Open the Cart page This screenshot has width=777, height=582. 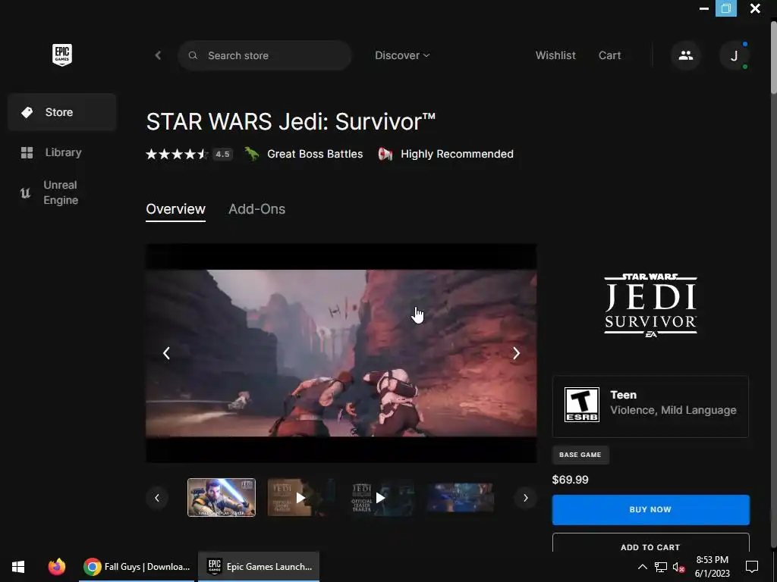(609, 55)
